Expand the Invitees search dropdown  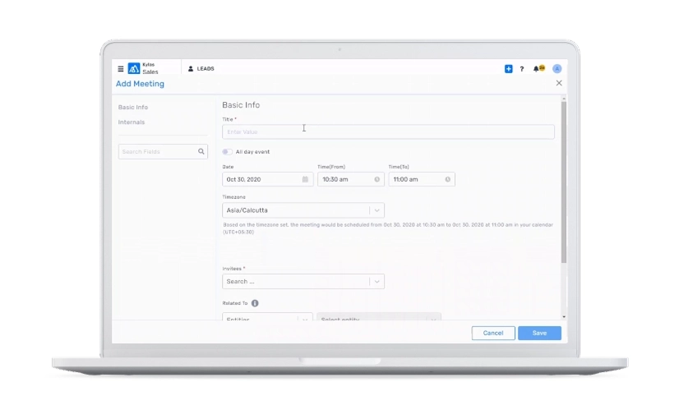tap(376, 281)
